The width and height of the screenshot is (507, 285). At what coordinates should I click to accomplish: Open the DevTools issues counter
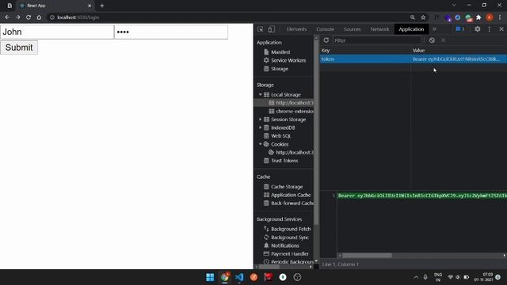coord(460,29)
